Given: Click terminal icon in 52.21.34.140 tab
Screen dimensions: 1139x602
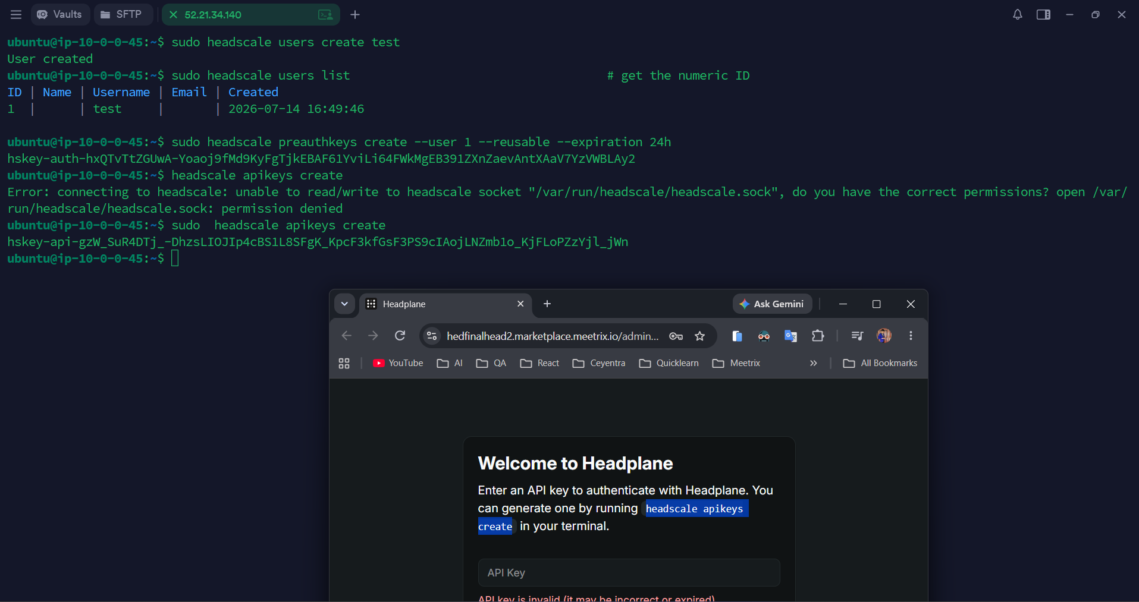Looking at the screenshot, I should click(x=325, y=14).
